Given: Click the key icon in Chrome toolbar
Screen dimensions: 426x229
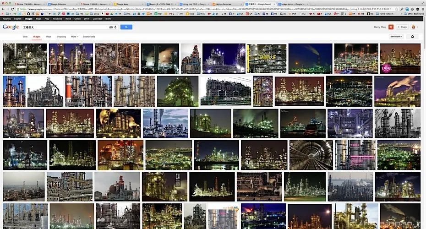Looking at the screenshot, I should 402,9.
